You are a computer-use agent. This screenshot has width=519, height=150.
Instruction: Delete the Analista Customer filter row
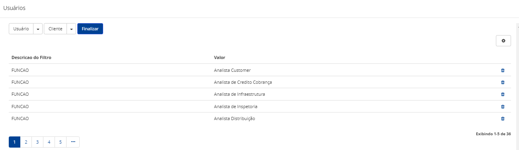click(x=502, y=70)
